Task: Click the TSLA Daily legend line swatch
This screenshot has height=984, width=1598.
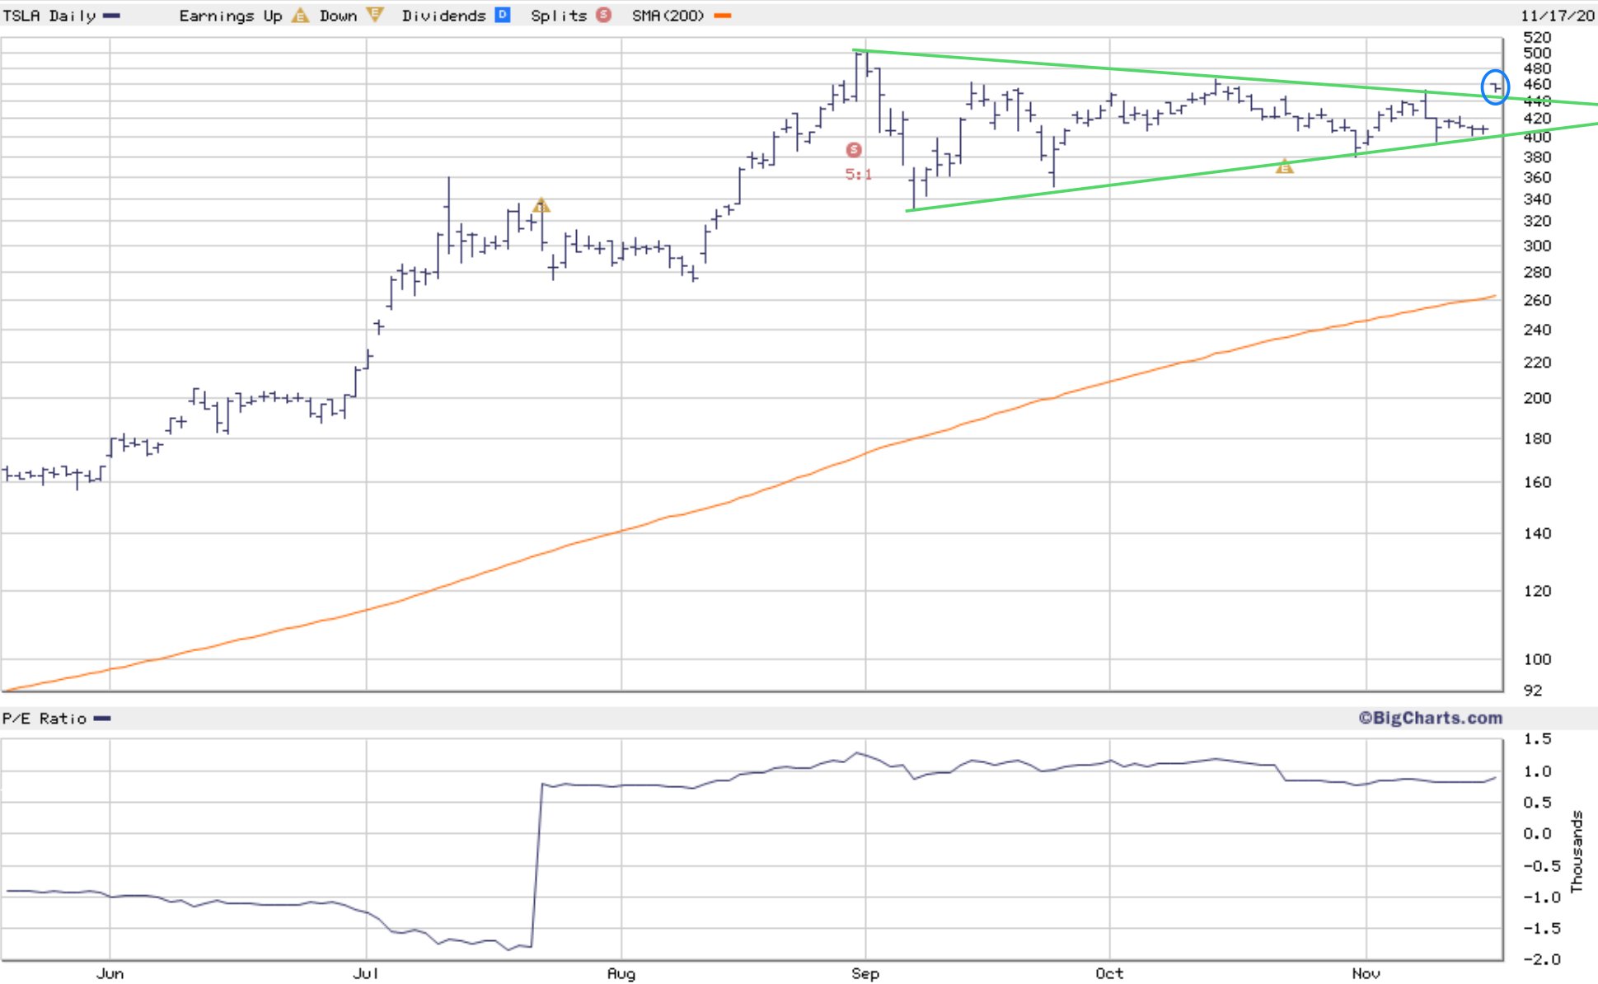Action: coord(111,16)
